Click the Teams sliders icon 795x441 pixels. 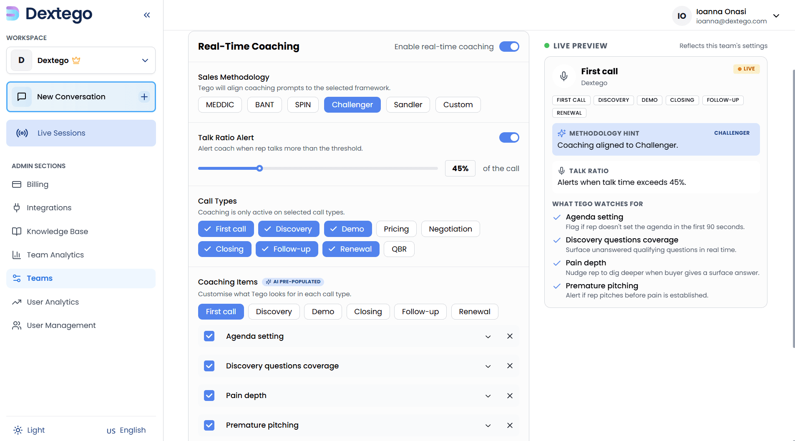click(17, 278)
